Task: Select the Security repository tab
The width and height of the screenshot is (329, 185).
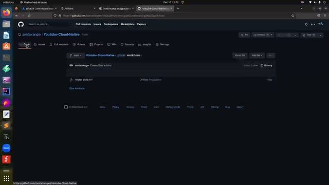Action: [x=127, y=45]
